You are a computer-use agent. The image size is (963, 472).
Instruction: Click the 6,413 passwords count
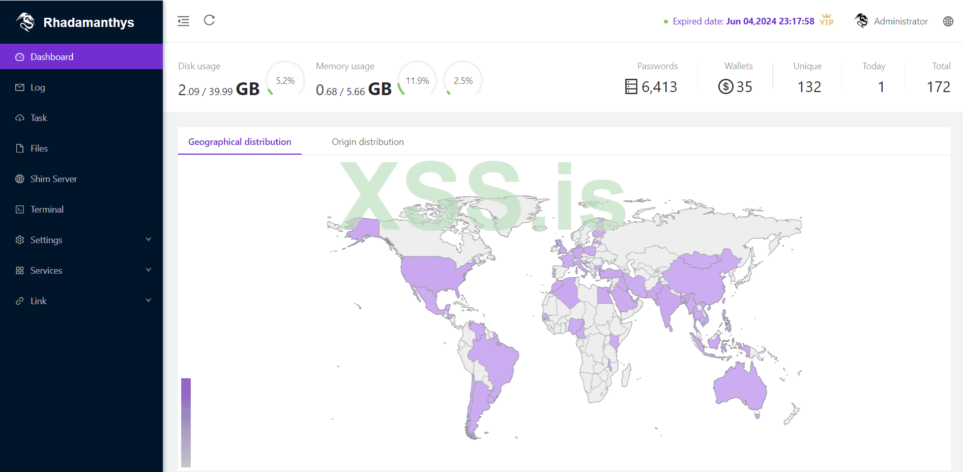(659, 87)
